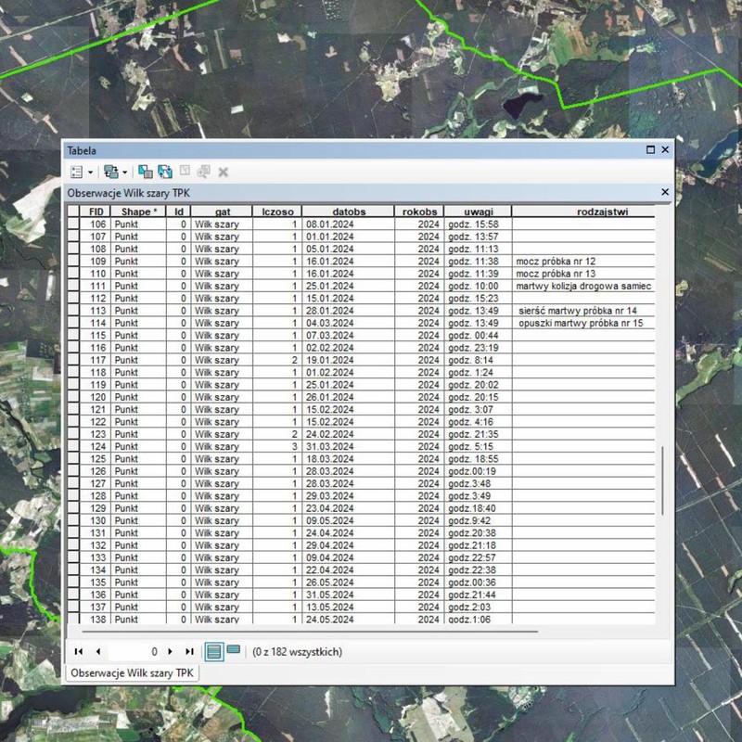Toggle Show all records view
Image resolution: width=742 pixels, height=742 pixels.
pyautogui.click(x=214, y=651)
